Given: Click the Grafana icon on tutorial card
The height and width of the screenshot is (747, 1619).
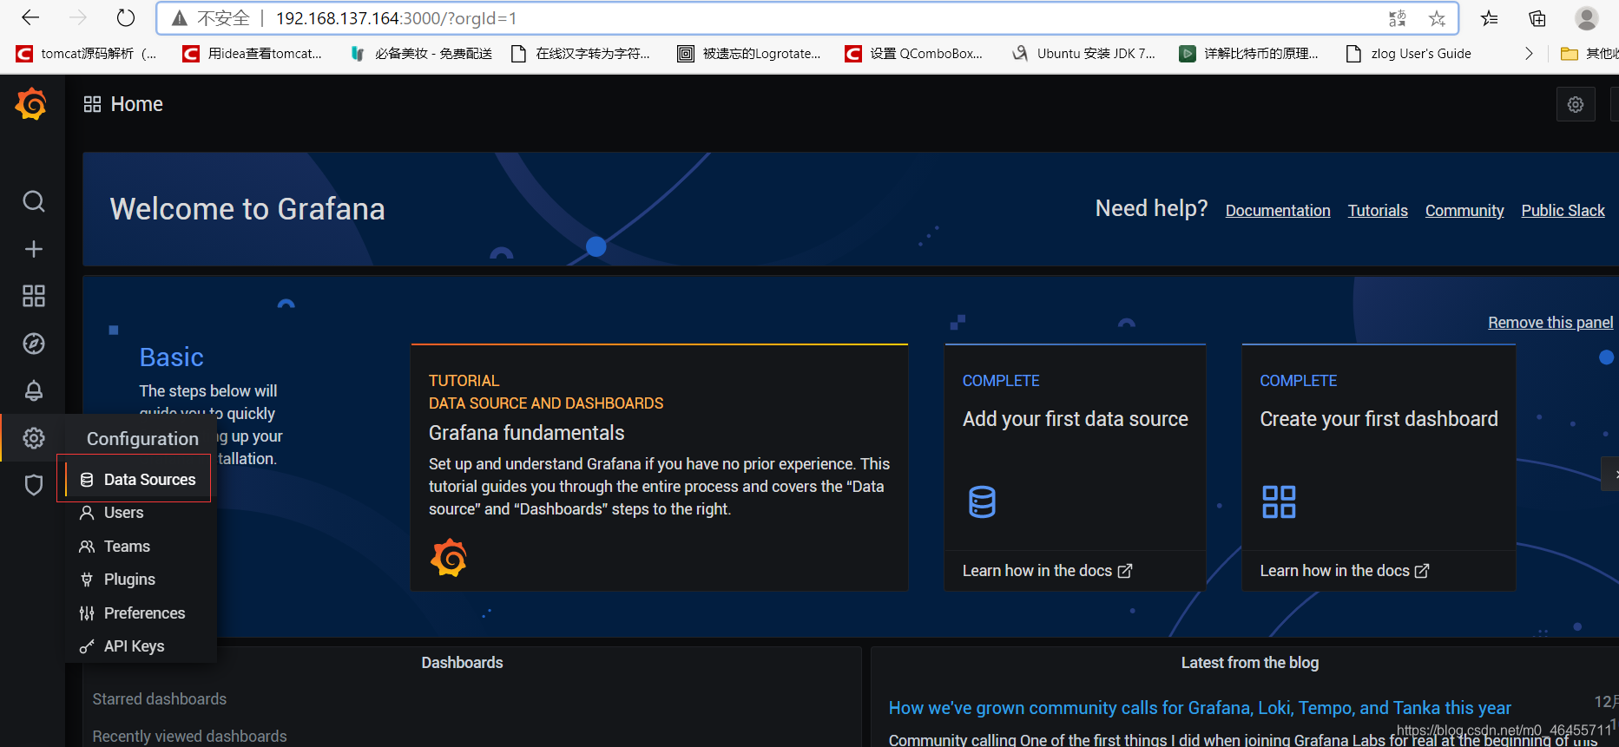Looking at the screenshot, I should 449,557.
